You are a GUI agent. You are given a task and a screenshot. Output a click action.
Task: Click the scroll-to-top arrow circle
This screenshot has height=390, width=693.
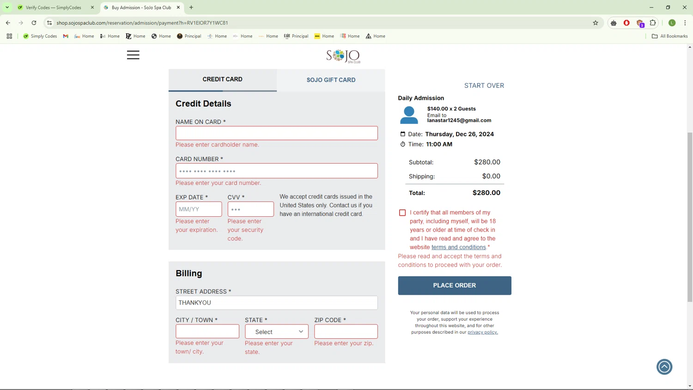(664, 367)
